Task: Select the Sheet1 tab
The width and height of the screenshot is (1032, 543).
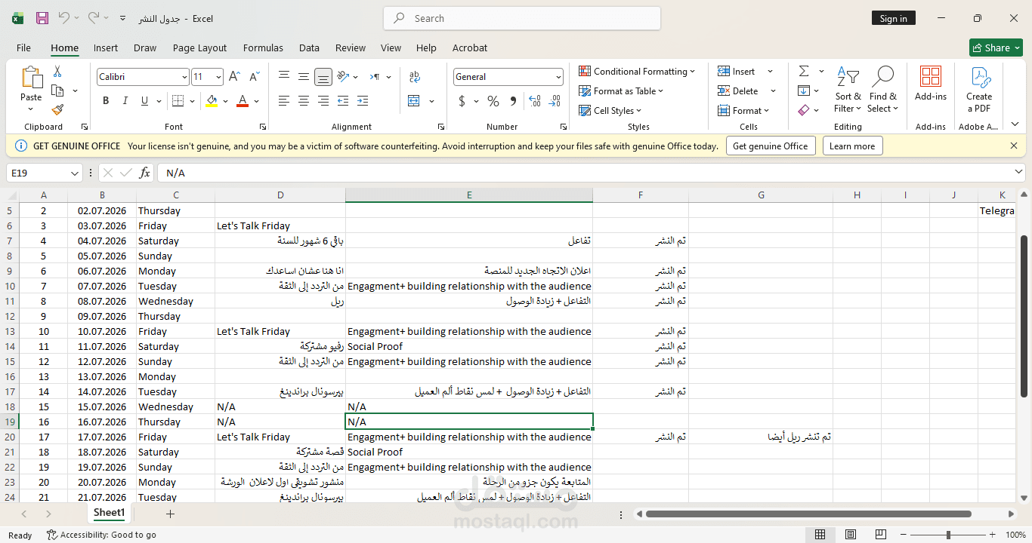Action: 109,513
